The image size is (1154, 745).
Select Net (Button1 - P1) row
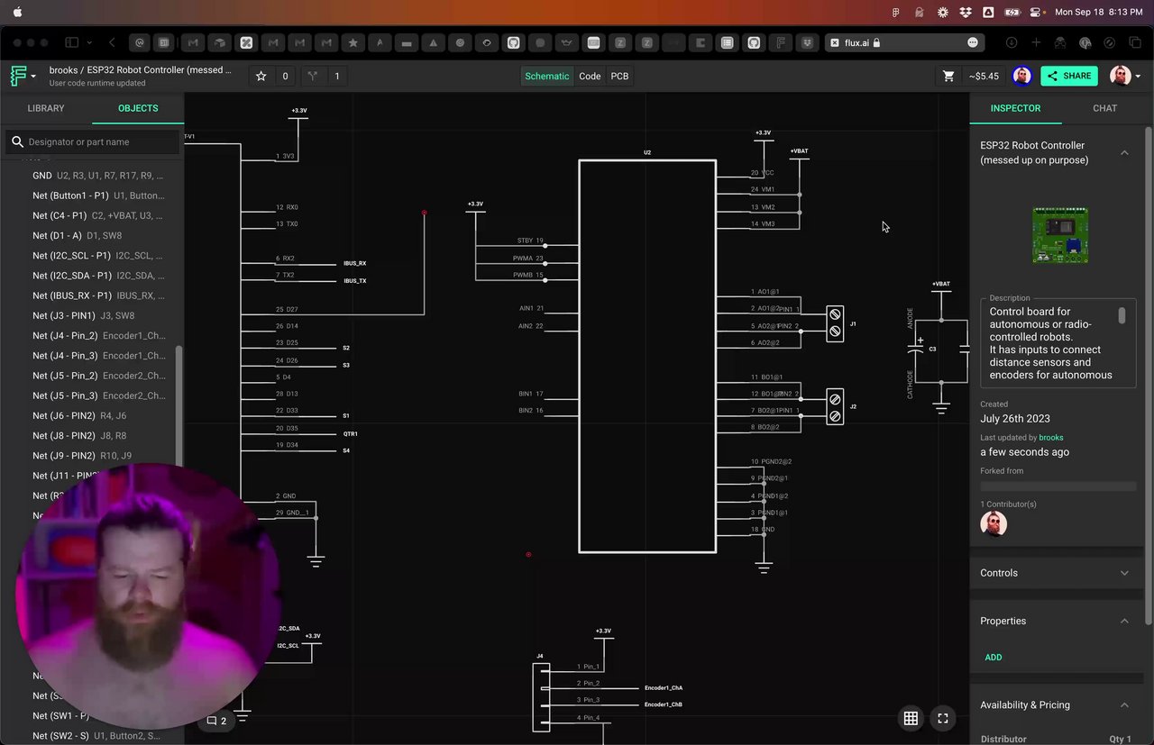[99, 195]
